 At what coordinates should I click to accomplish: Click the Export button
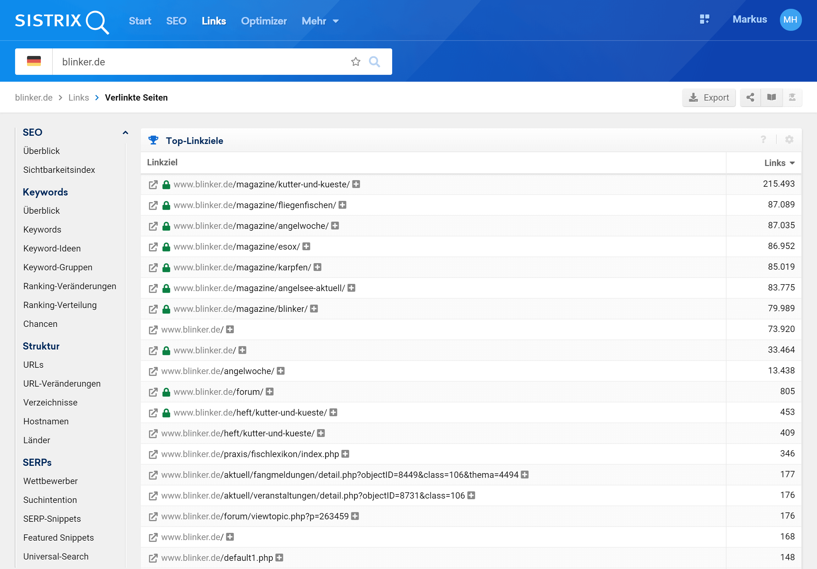tap(709, 97)
